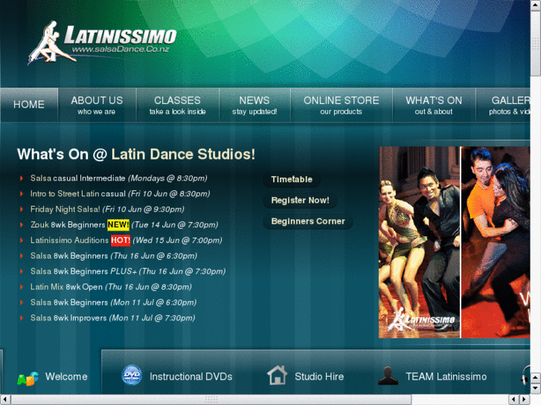Click the What's On @ Latin Dance Studios! heading
This screenshot has height=405, width=541.
pos(136,154)
